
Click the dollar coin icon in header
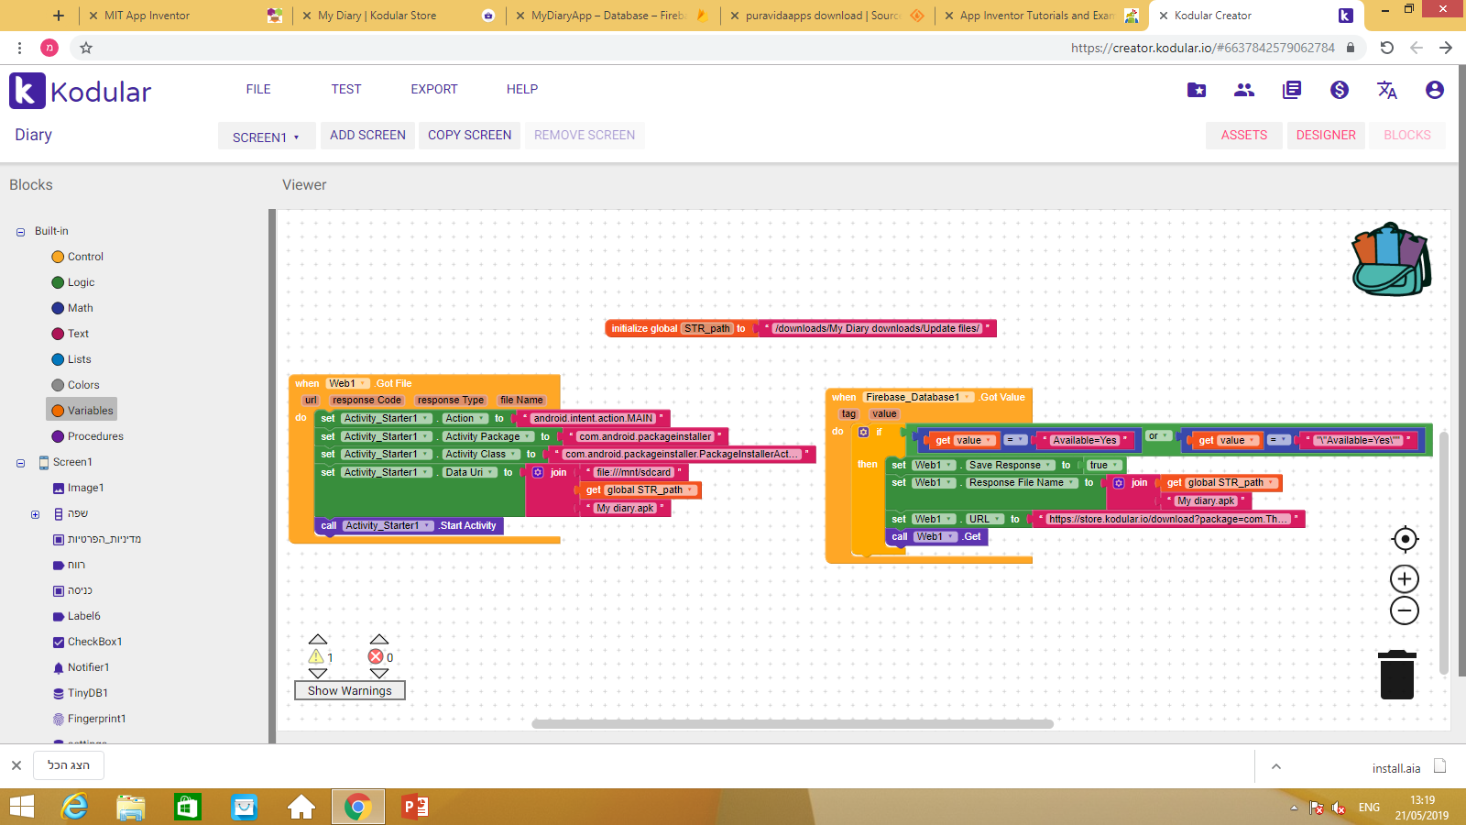(x=1339, y=90)
